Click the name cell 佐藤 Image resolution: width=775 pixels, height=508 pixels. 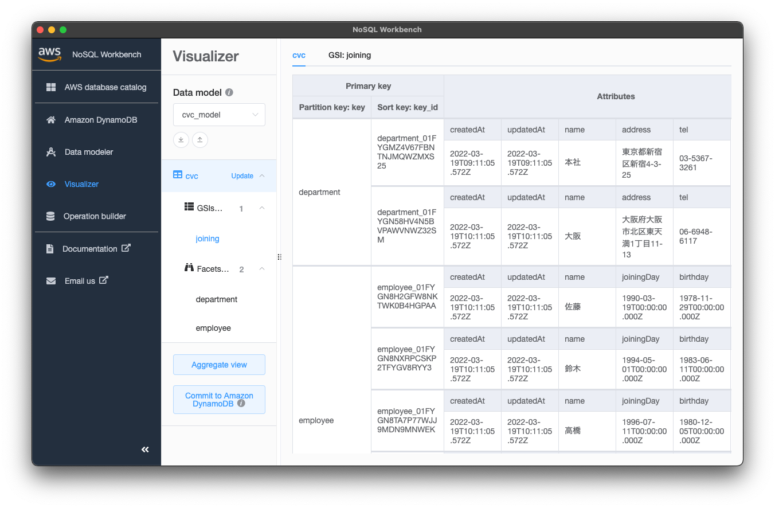[587, 307]
